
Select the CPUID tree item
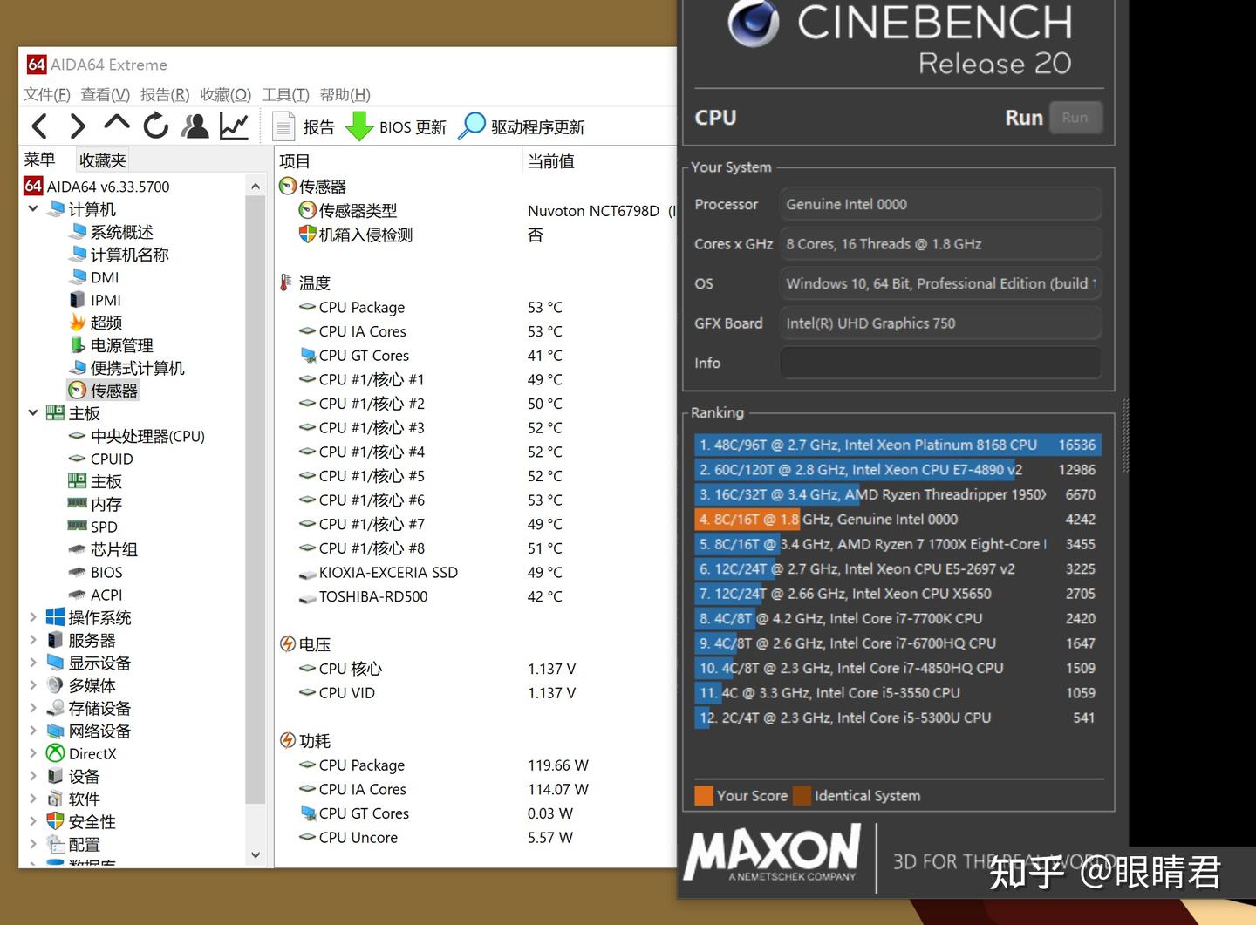(x=101, y=459)
